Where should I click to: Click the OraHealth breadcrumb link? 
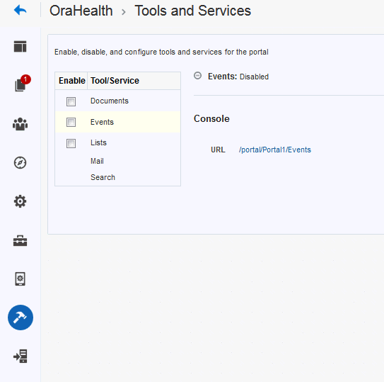81,11
